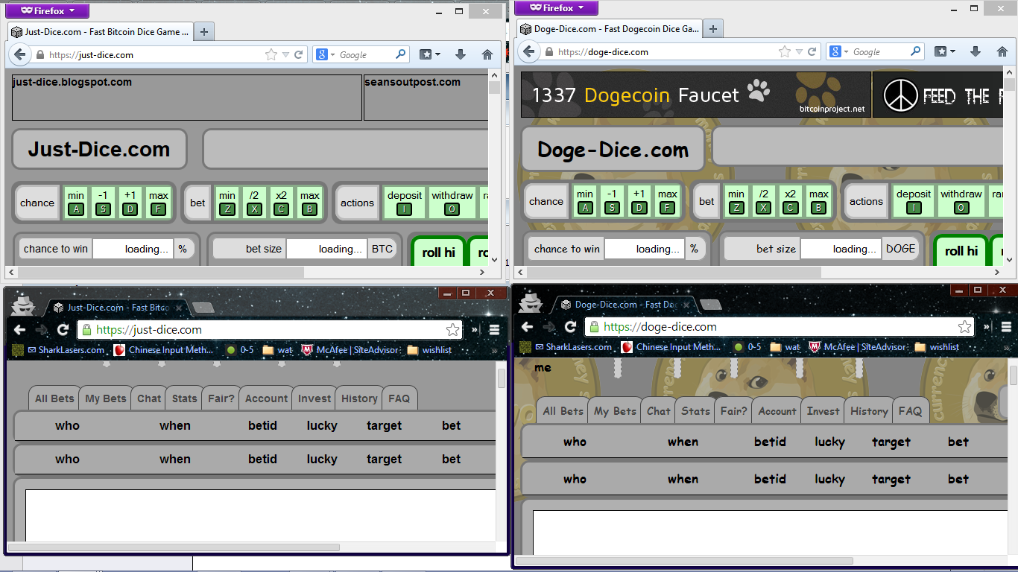
Task: Click horizontal scrollbar in Just-Dice Firefox window
Action: click(x=160, y=273)
